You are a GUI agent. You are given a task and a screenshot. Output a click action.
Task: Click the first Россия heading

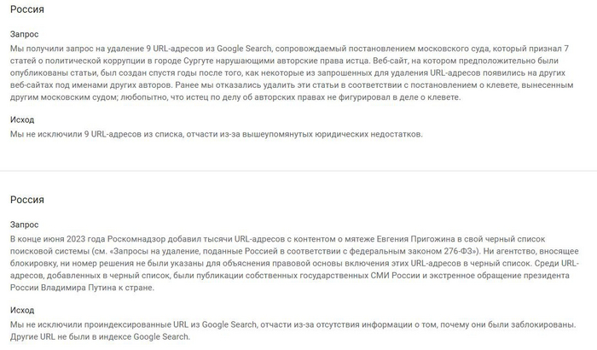(27, 9)
